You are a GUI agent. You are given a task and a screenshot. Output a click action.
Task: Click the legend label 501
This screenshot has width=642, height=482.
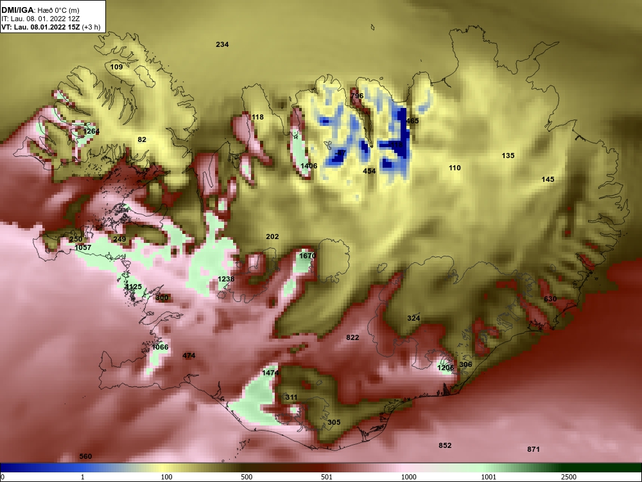[x=327, y=477]
